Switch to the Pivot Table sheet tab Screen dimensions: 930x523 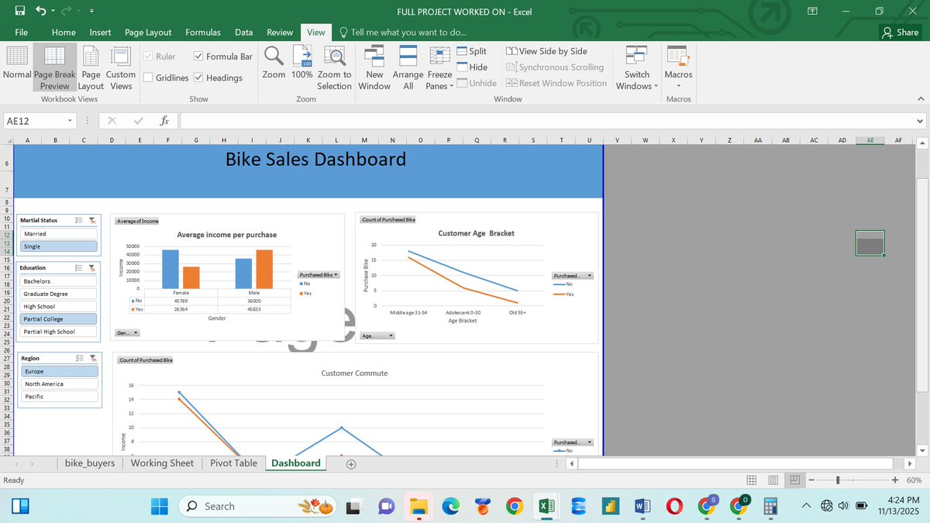point(233,463)
